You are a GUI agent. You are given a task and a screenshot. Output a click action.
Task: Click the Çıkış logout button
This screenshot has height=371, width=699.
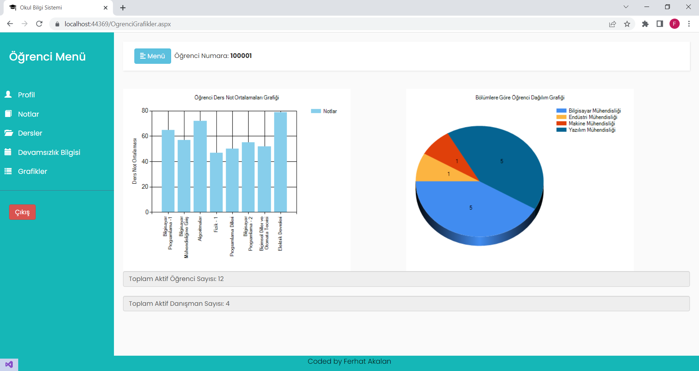[x=22, y=212]
